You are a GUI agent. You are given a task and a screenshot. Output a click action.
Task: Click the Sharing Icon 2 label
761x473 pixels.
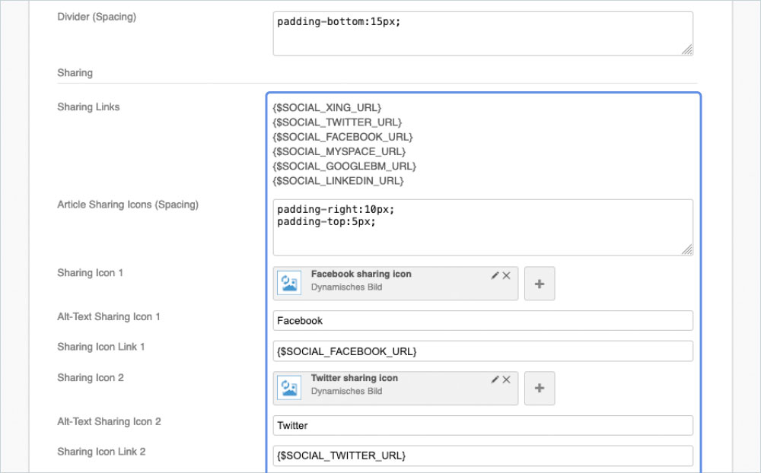[x=91, y=377]
